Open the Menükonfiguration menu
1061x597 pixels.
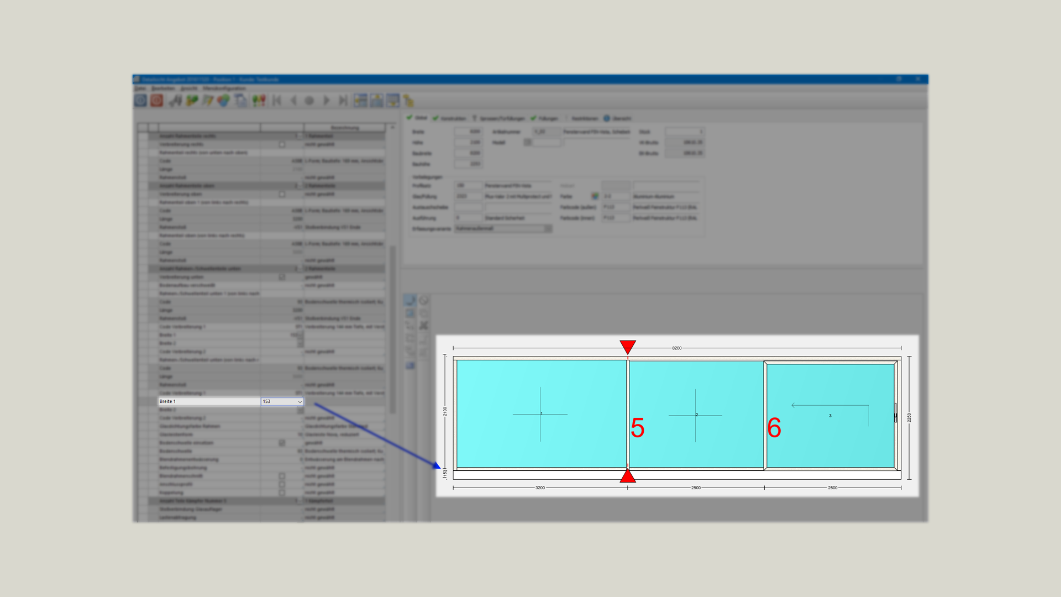tap(224, 88)
